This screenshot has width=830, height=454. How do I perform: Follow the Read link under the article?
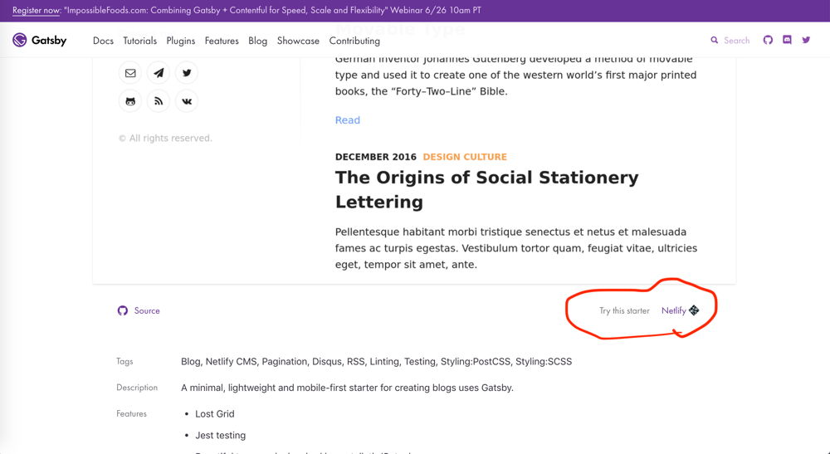[x=347, y=120]
